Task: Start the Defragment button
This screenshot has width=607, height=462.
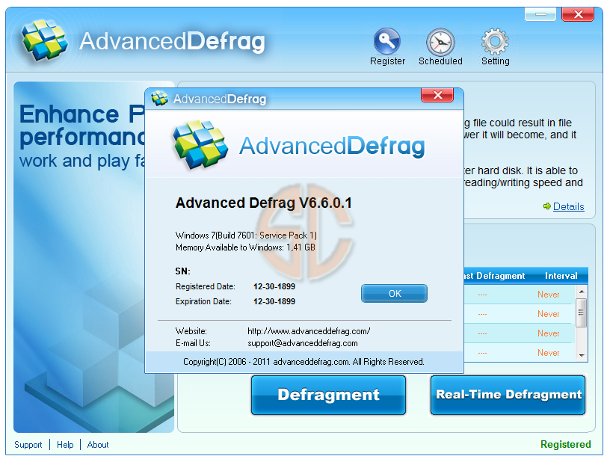Action: click(x=328, y=395)
